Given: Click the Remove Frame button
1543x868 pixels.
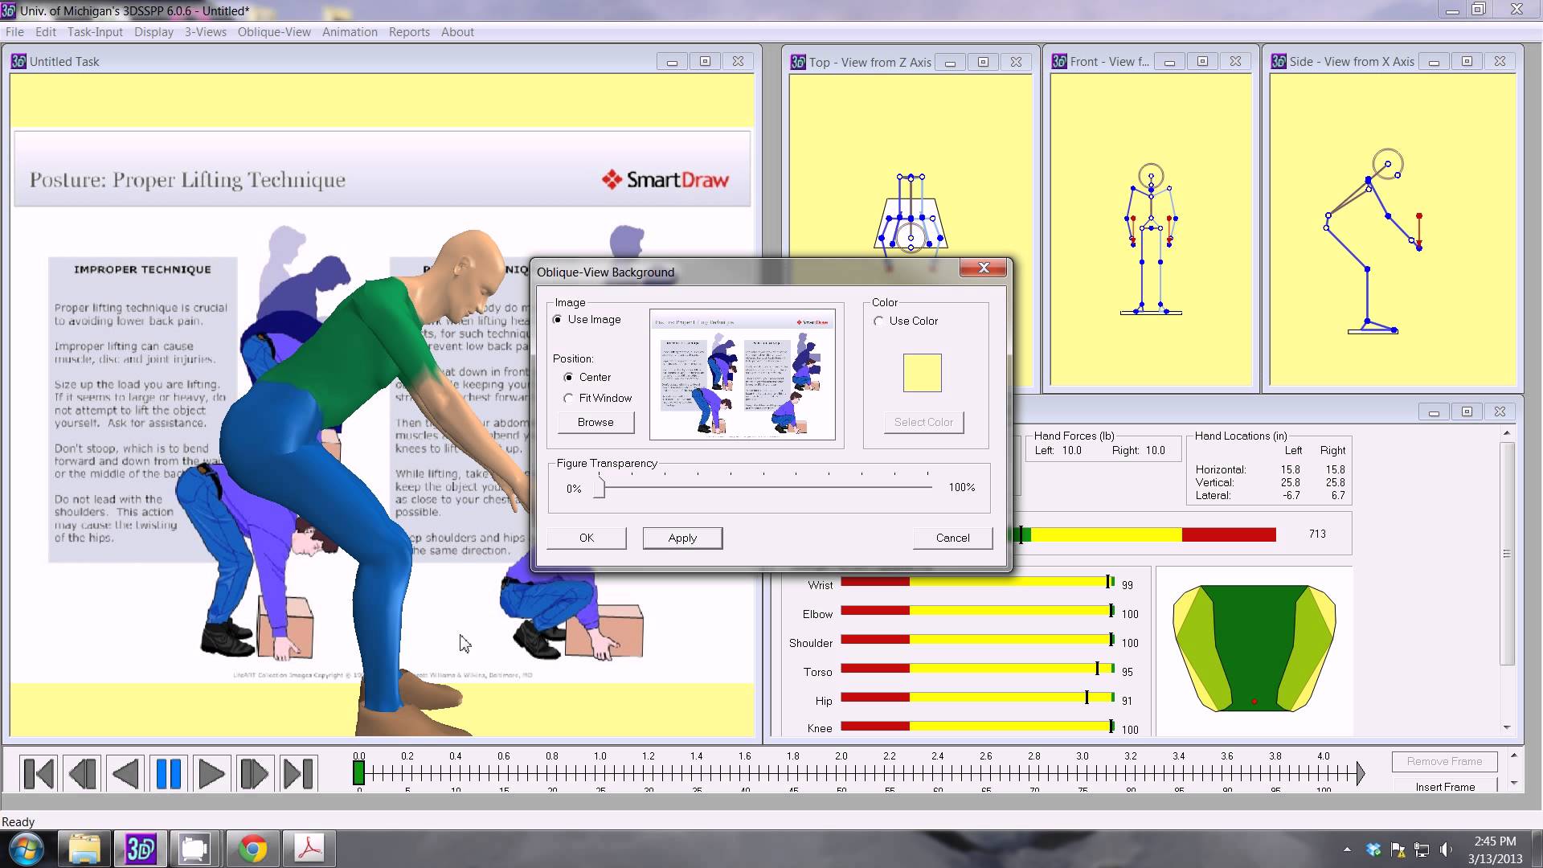Looking at the screenshot, I should (1445, 761).
